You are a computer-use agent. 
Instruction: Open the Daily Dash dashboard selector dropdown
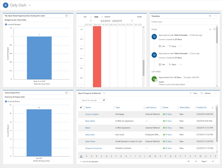tap(30, 5)
